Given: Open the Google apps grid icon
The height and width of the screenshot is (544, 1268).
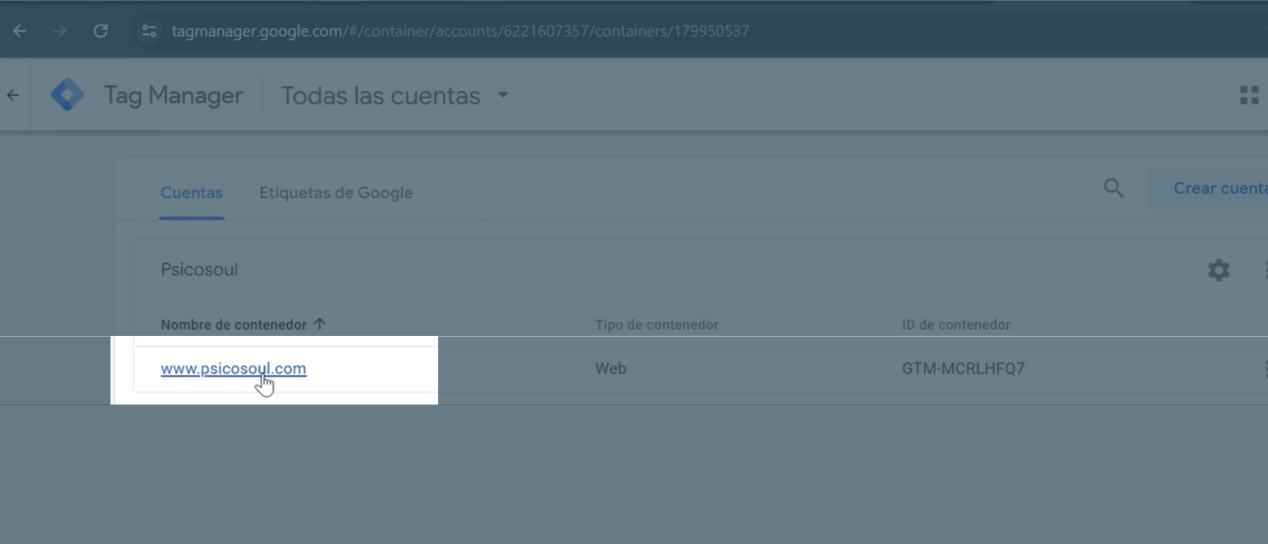Looking at the screenshot, I should tap(1249, 95).
